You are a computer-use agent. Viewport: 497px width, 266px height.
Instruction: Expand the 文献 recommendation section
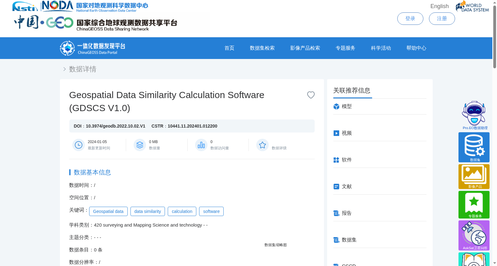[x=380, y=187]
